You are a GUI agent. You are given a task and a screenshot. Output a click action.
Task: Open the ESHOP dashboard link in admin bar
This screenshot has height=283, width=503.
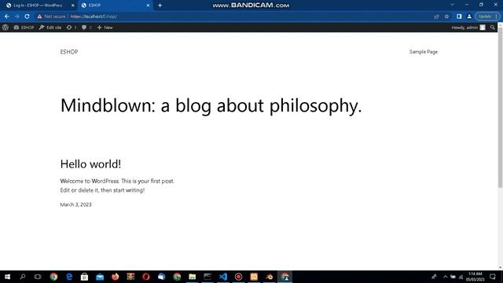[x=24, y=28]
